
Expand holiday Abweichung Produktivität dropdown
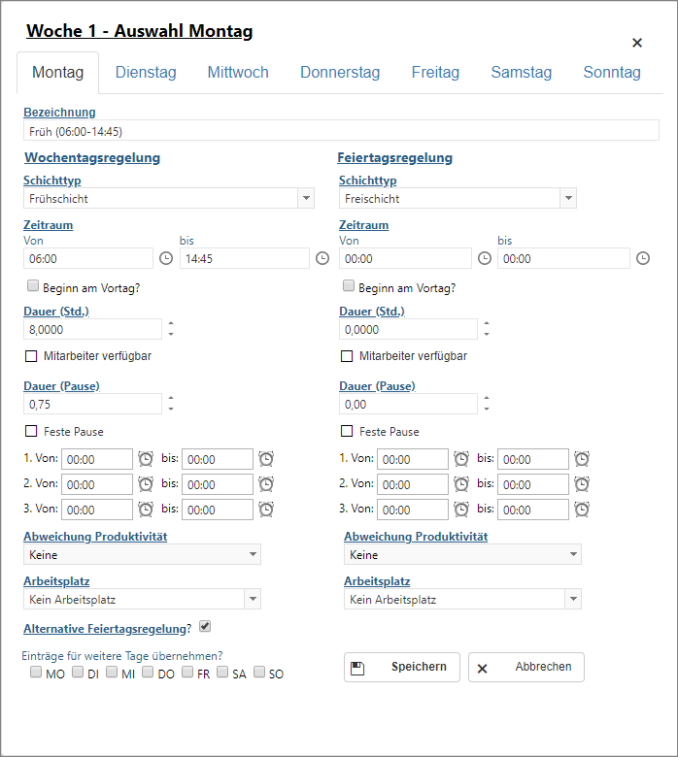click(x=573, y=554)
